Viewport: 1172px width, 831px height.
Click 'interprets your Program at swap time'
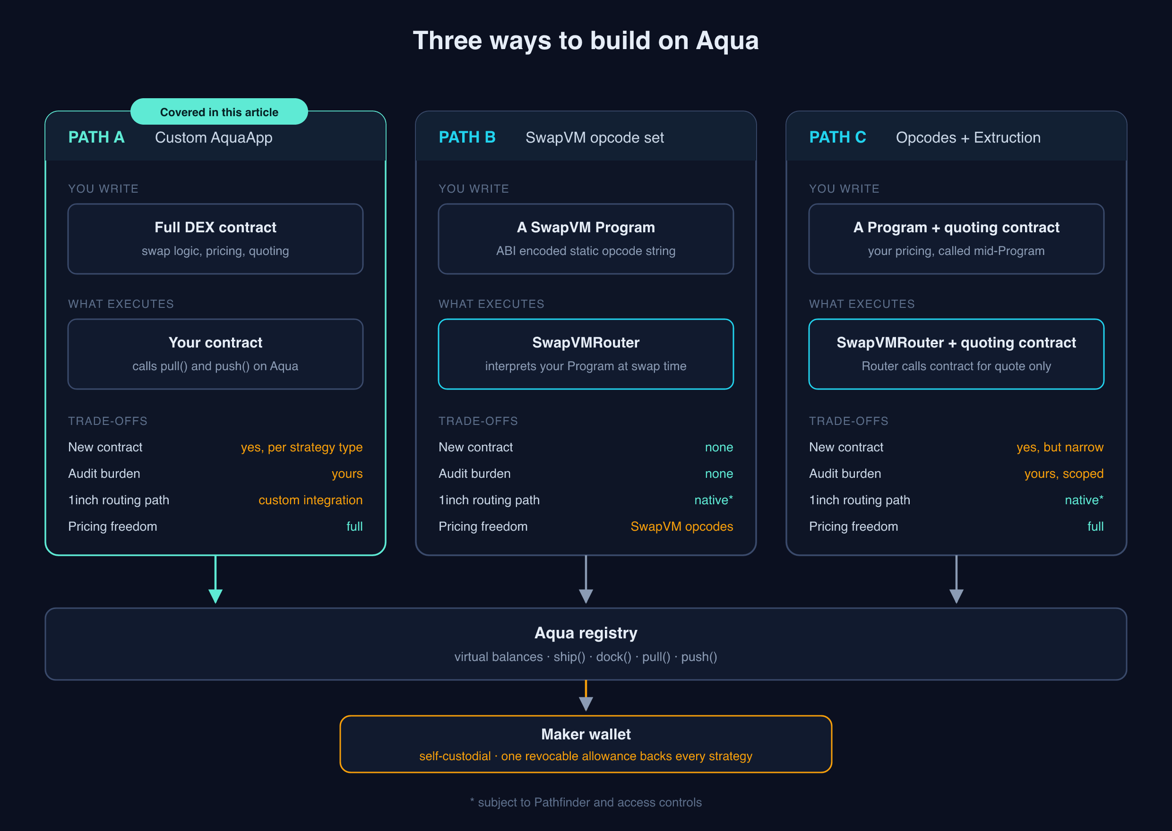(586, 366)
